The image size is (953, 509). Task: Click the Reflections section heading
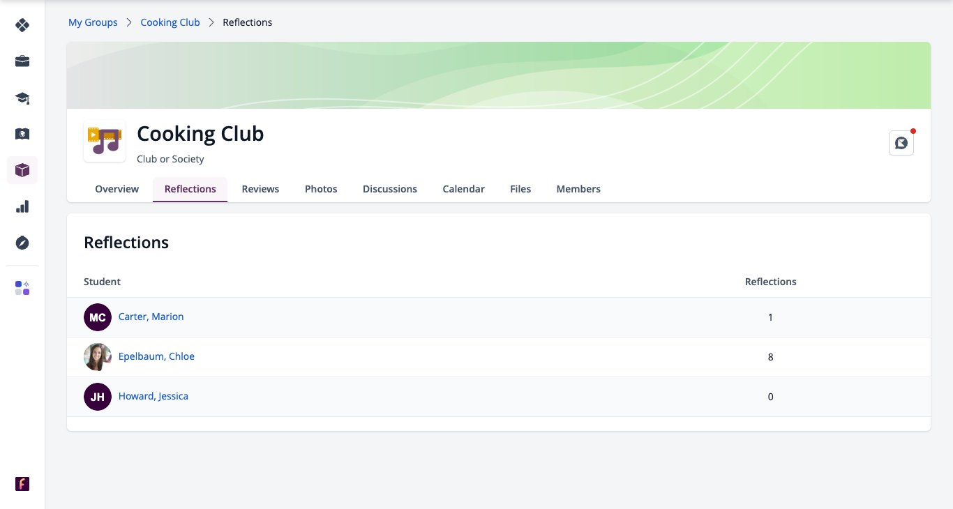coord(126,243)
